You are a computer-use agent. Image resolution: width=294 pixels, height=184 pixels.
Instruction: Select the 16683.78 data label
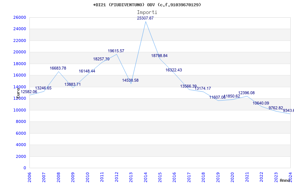[x=58, y=68]
